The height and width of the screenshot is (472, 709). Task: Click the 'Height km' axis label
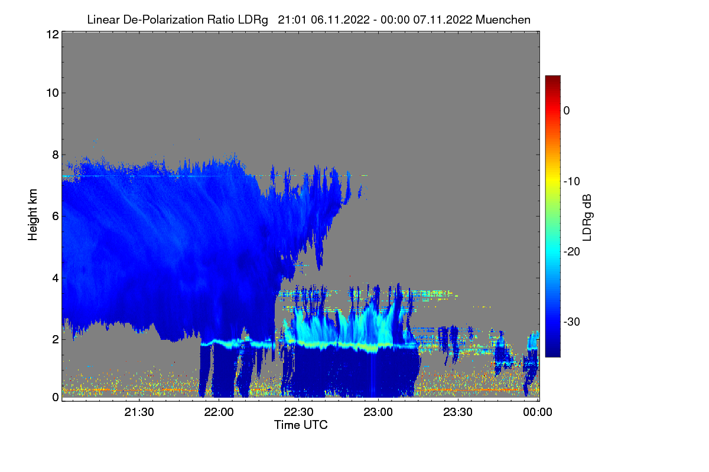[32, 216]
